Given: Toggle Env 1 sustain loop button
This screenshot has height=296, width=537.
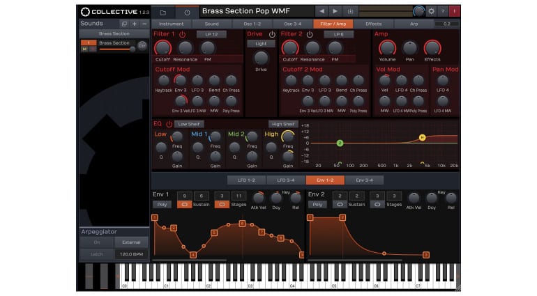Looking at the screenshot, I should [184, 204].
